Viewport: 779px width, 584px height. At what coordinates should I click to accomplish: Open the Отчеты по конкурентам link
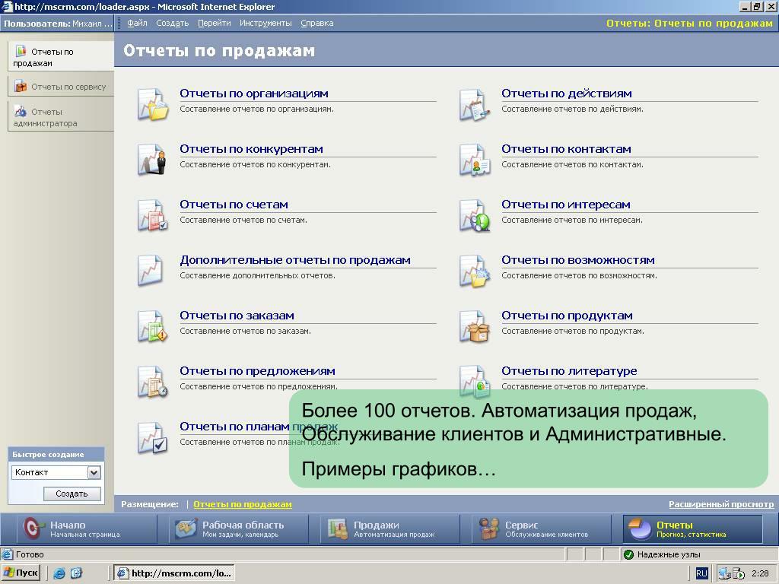pos(251,149)
